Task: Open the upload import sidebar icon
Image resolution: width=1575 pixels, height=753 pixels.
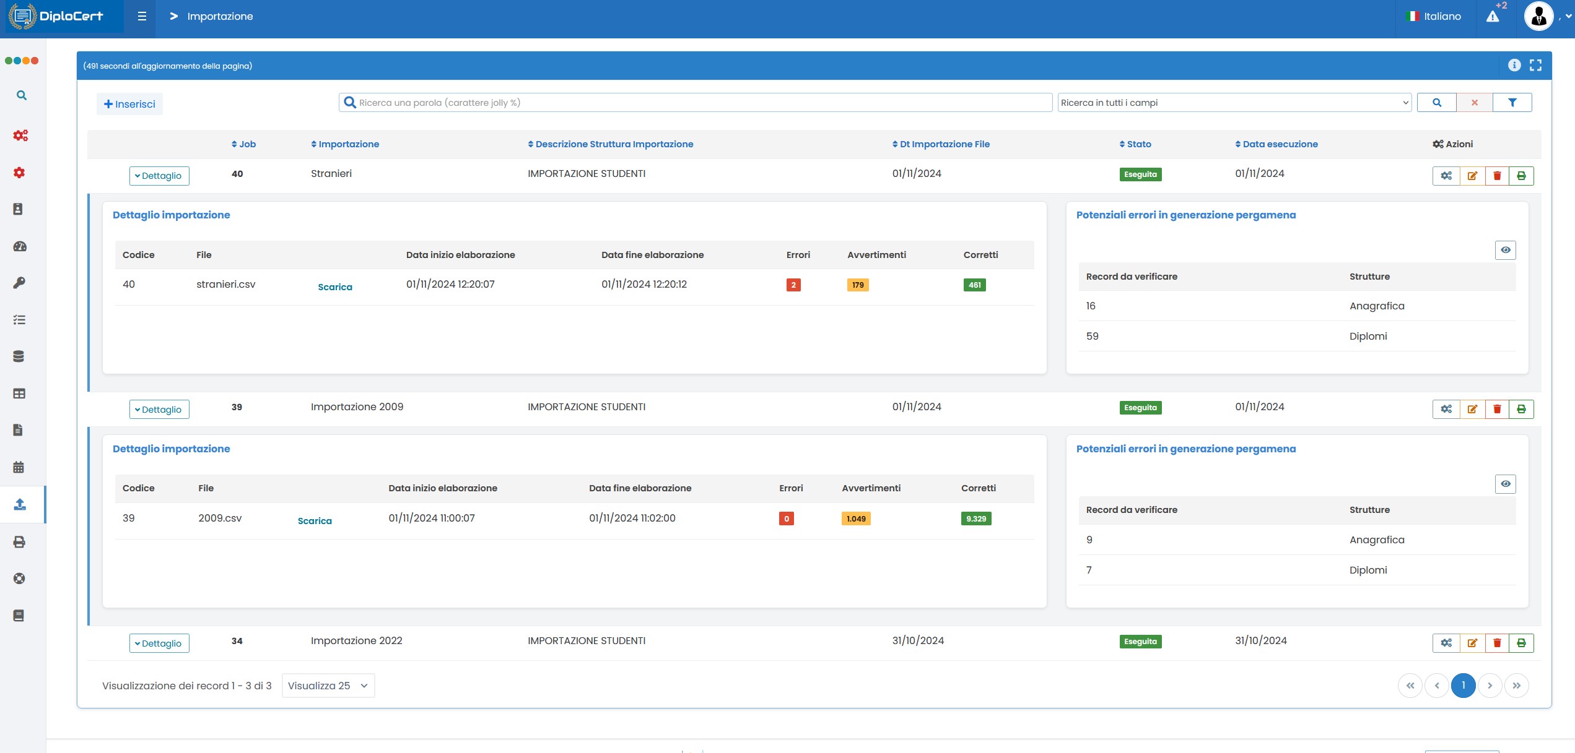Action: (20, 504)
